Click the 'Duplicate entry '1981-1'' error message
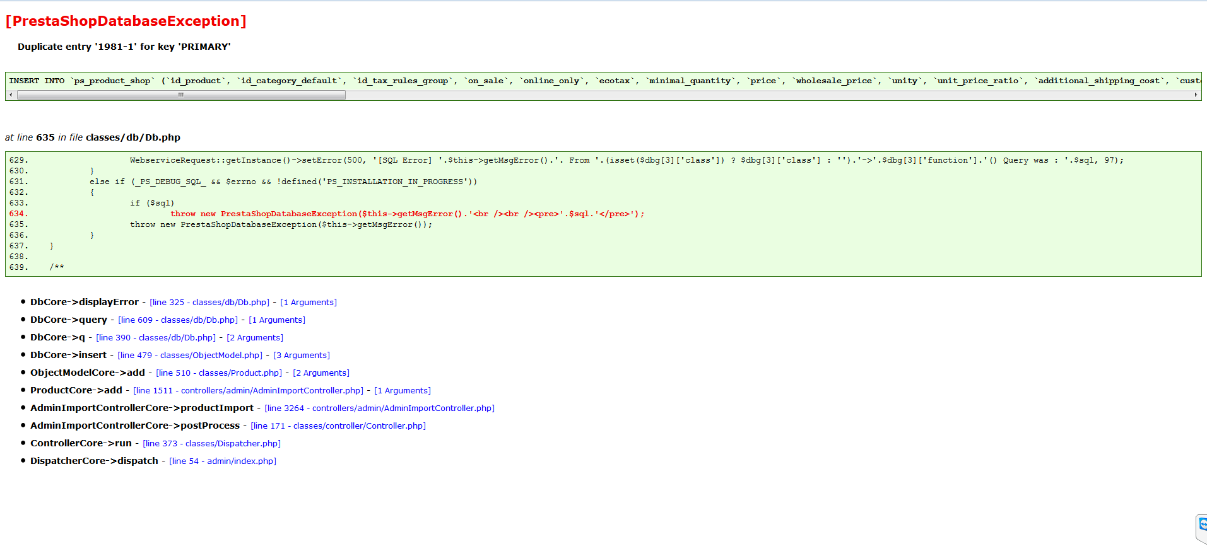This screenshot has height=556, width=1207. [124, 47]
